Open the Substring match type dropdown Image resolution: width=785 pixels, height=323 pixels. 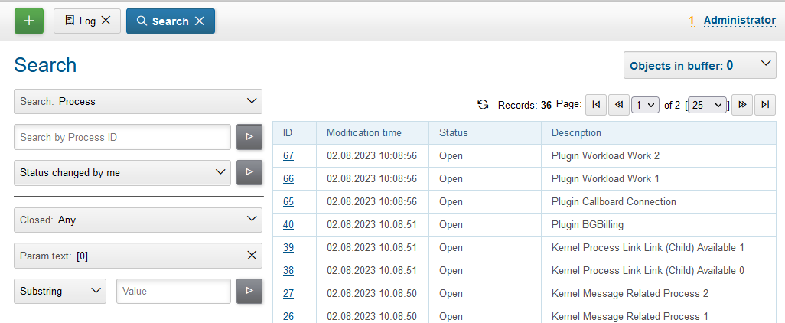pyautogui.click(x=60, y=291)
